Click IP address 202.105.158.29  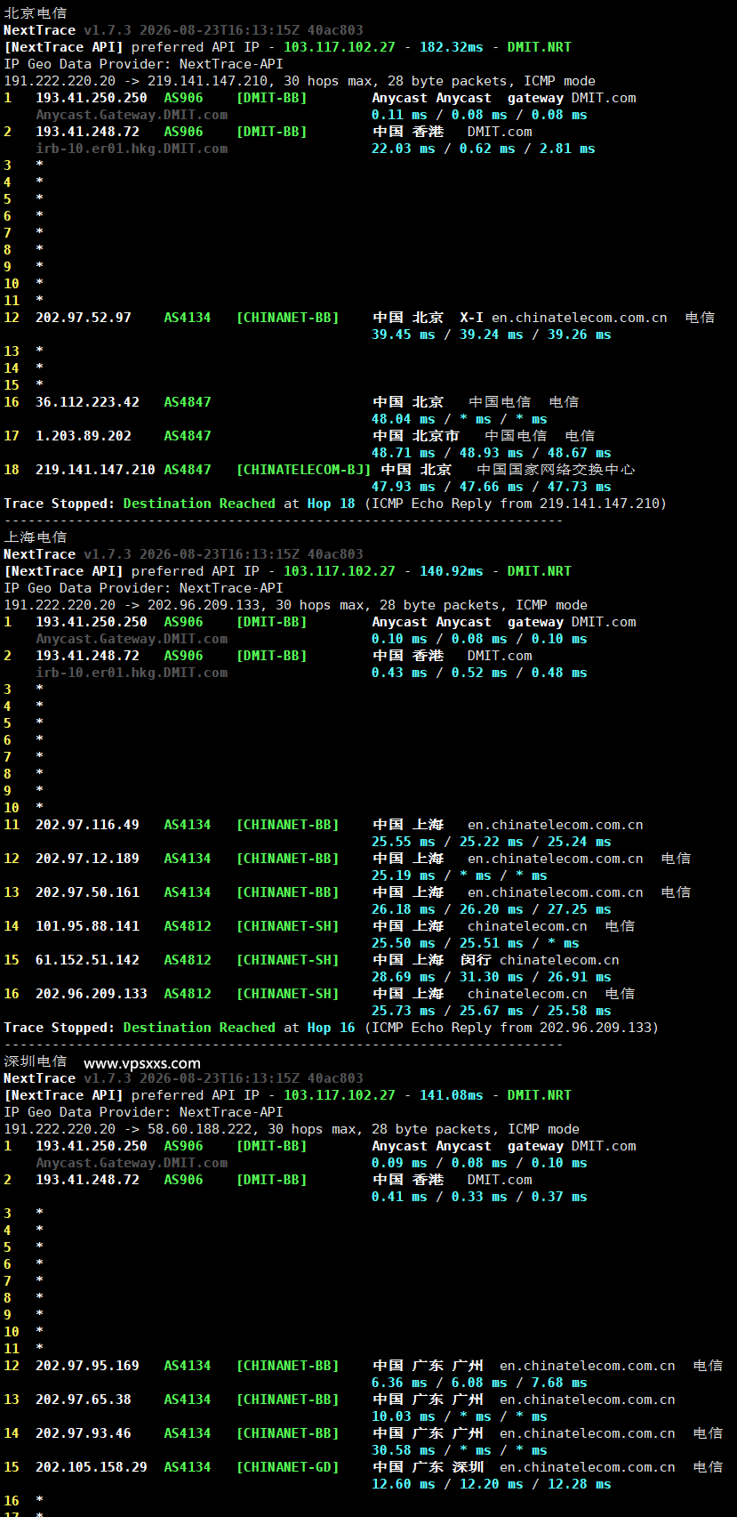click(x=92, y=1467)
